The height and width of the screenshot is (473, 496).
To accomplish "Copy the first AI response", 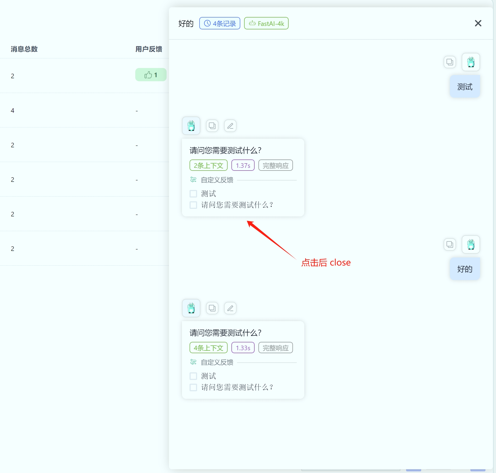I will pyautogui.click(x=212, y=126).
